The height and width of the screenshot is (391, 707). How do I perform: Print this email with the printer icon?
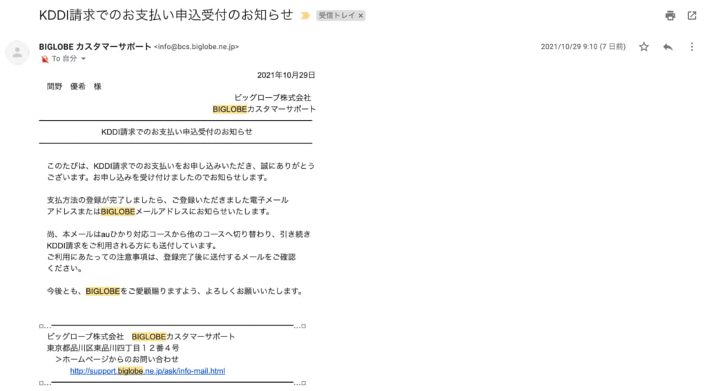670,15
